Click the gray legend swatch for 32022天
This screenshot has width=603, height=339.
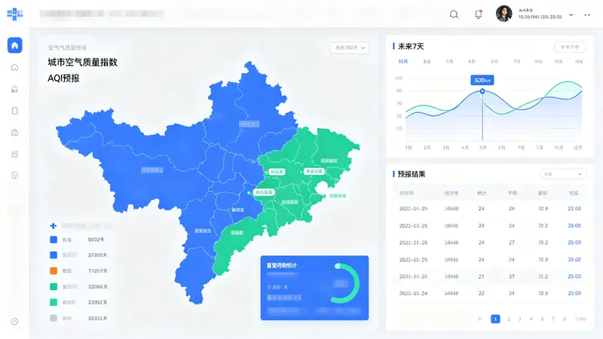(x=54, y=318)
